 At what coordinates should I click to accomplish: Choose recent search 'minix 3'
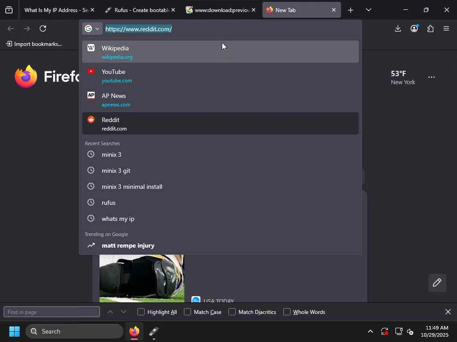coord(220,155)
